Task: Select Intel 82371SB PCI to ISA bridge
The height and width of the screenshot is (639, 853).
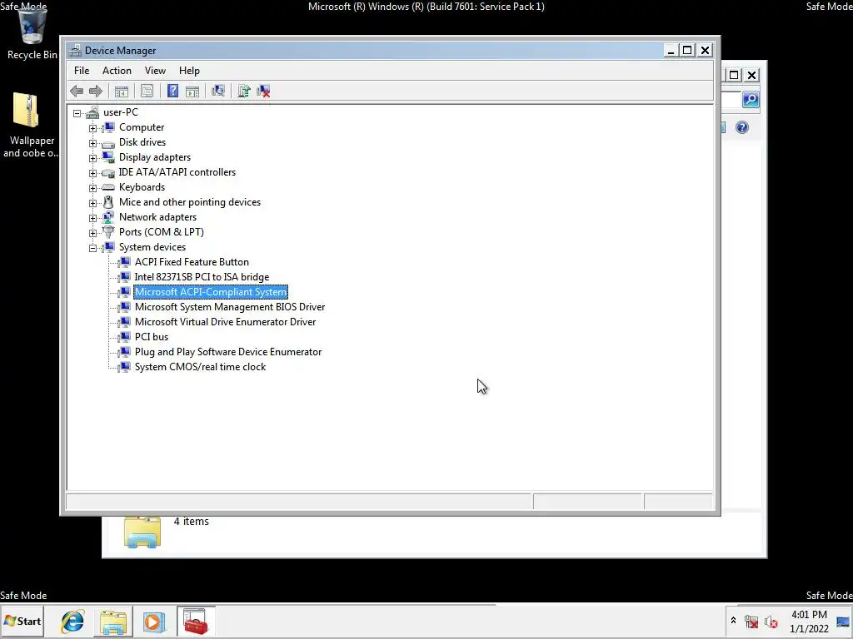Action: [202, 276]
